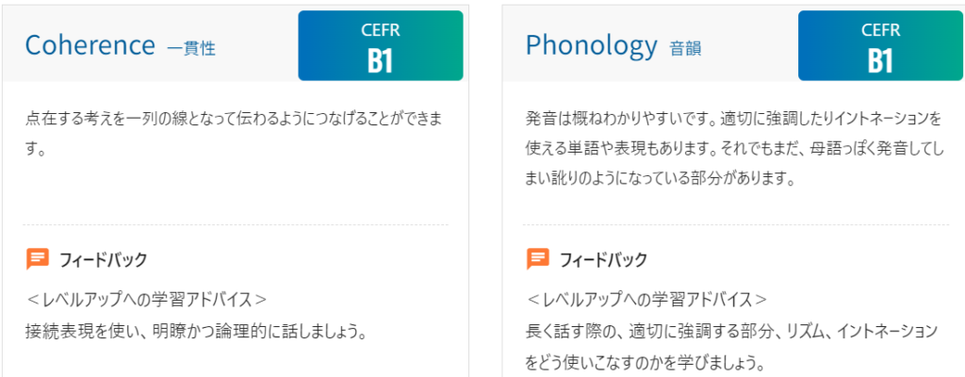This screenshot has width=965, height=377.
Task: Click Coherence description starting 点在する考えを
Action: 234,133
